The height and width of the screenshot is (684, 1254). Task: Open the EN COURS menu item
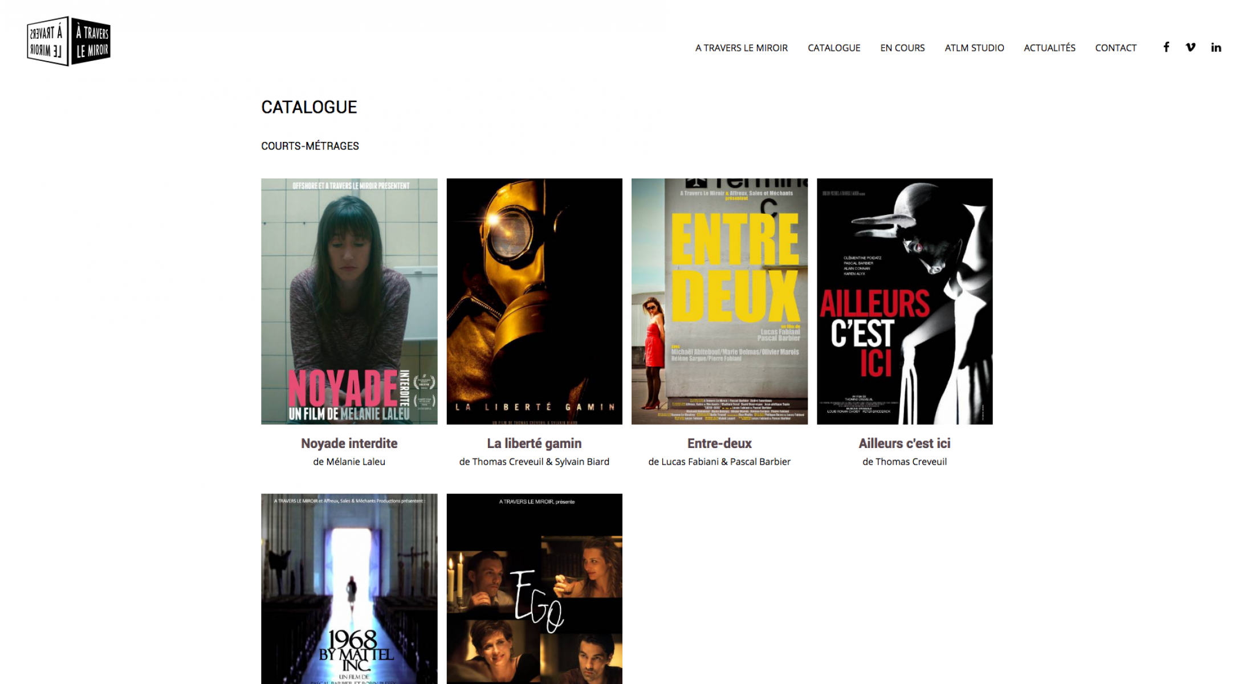(x=902, y=48)
